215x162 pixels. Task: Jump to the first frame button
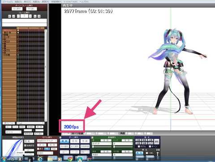(9, 16)
